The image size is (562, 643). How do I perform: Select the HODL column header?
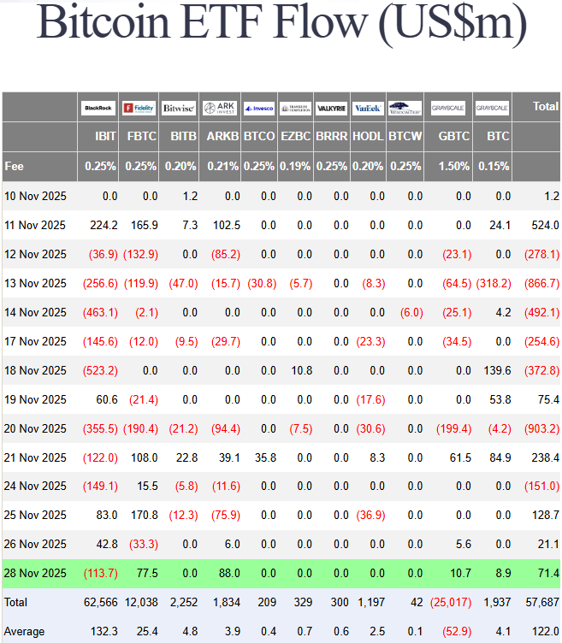[x=368, y=136]
